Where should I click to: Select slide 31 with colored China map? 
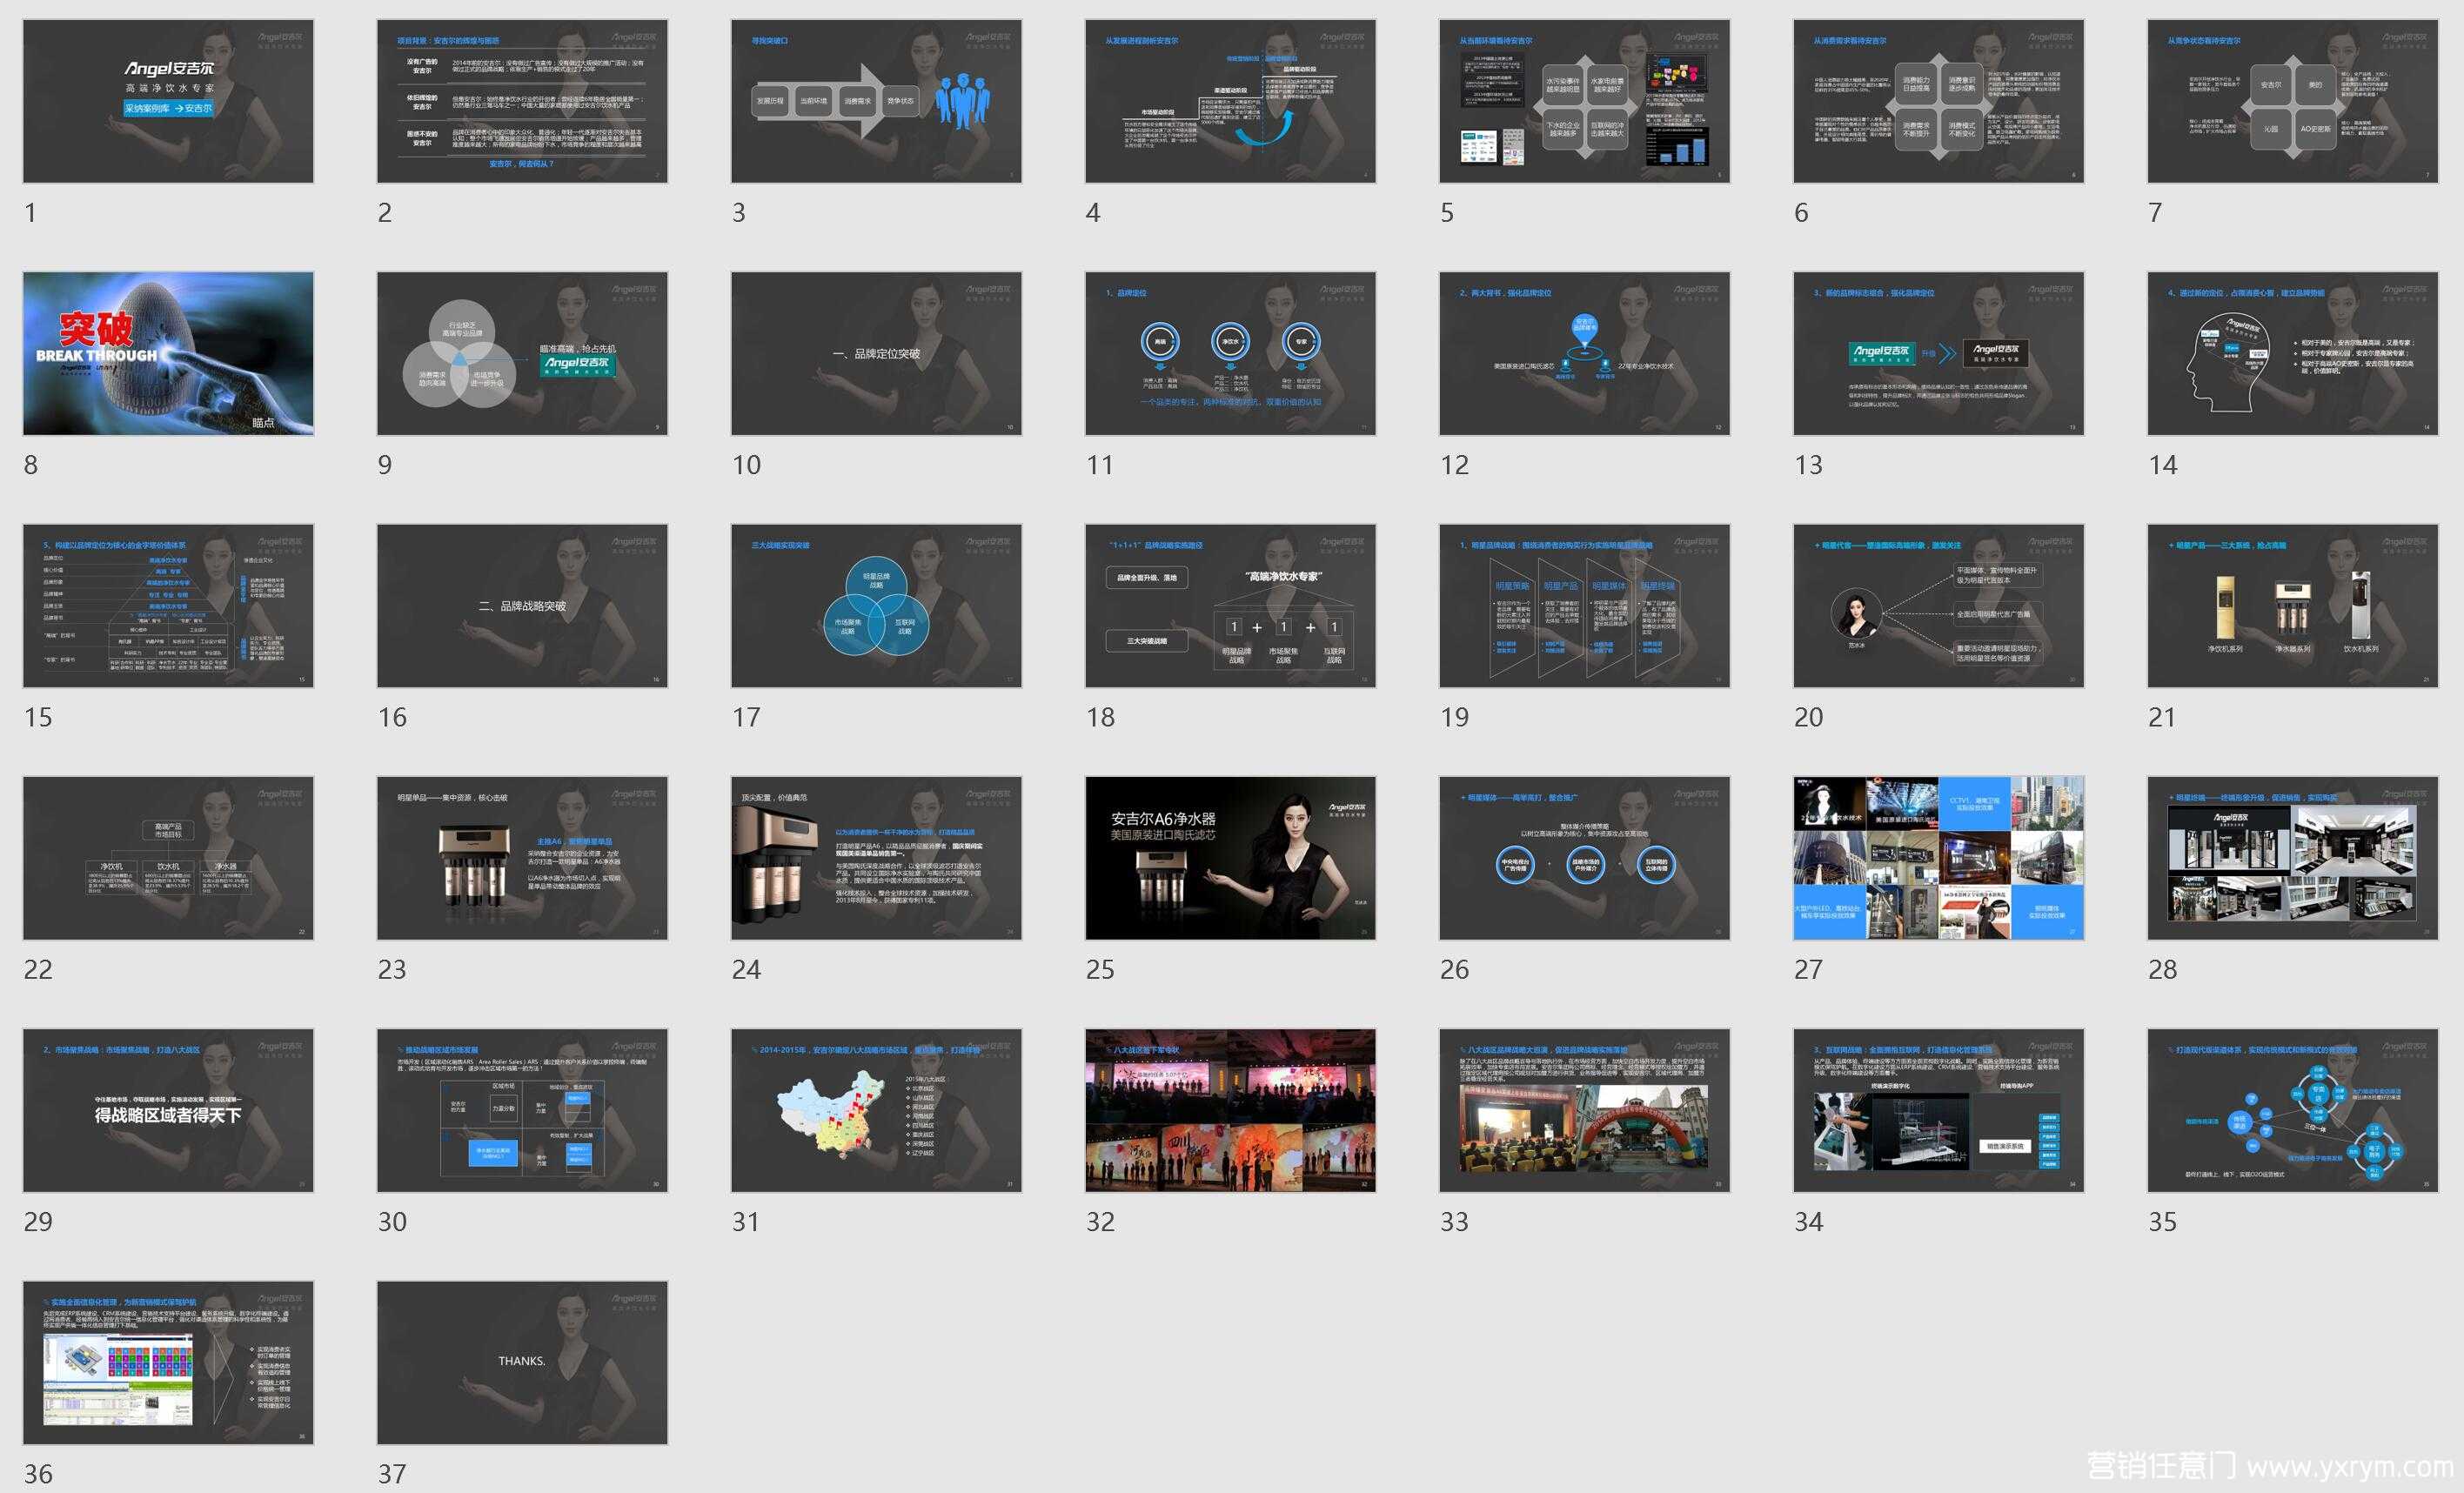click(x=876, y=1110)
